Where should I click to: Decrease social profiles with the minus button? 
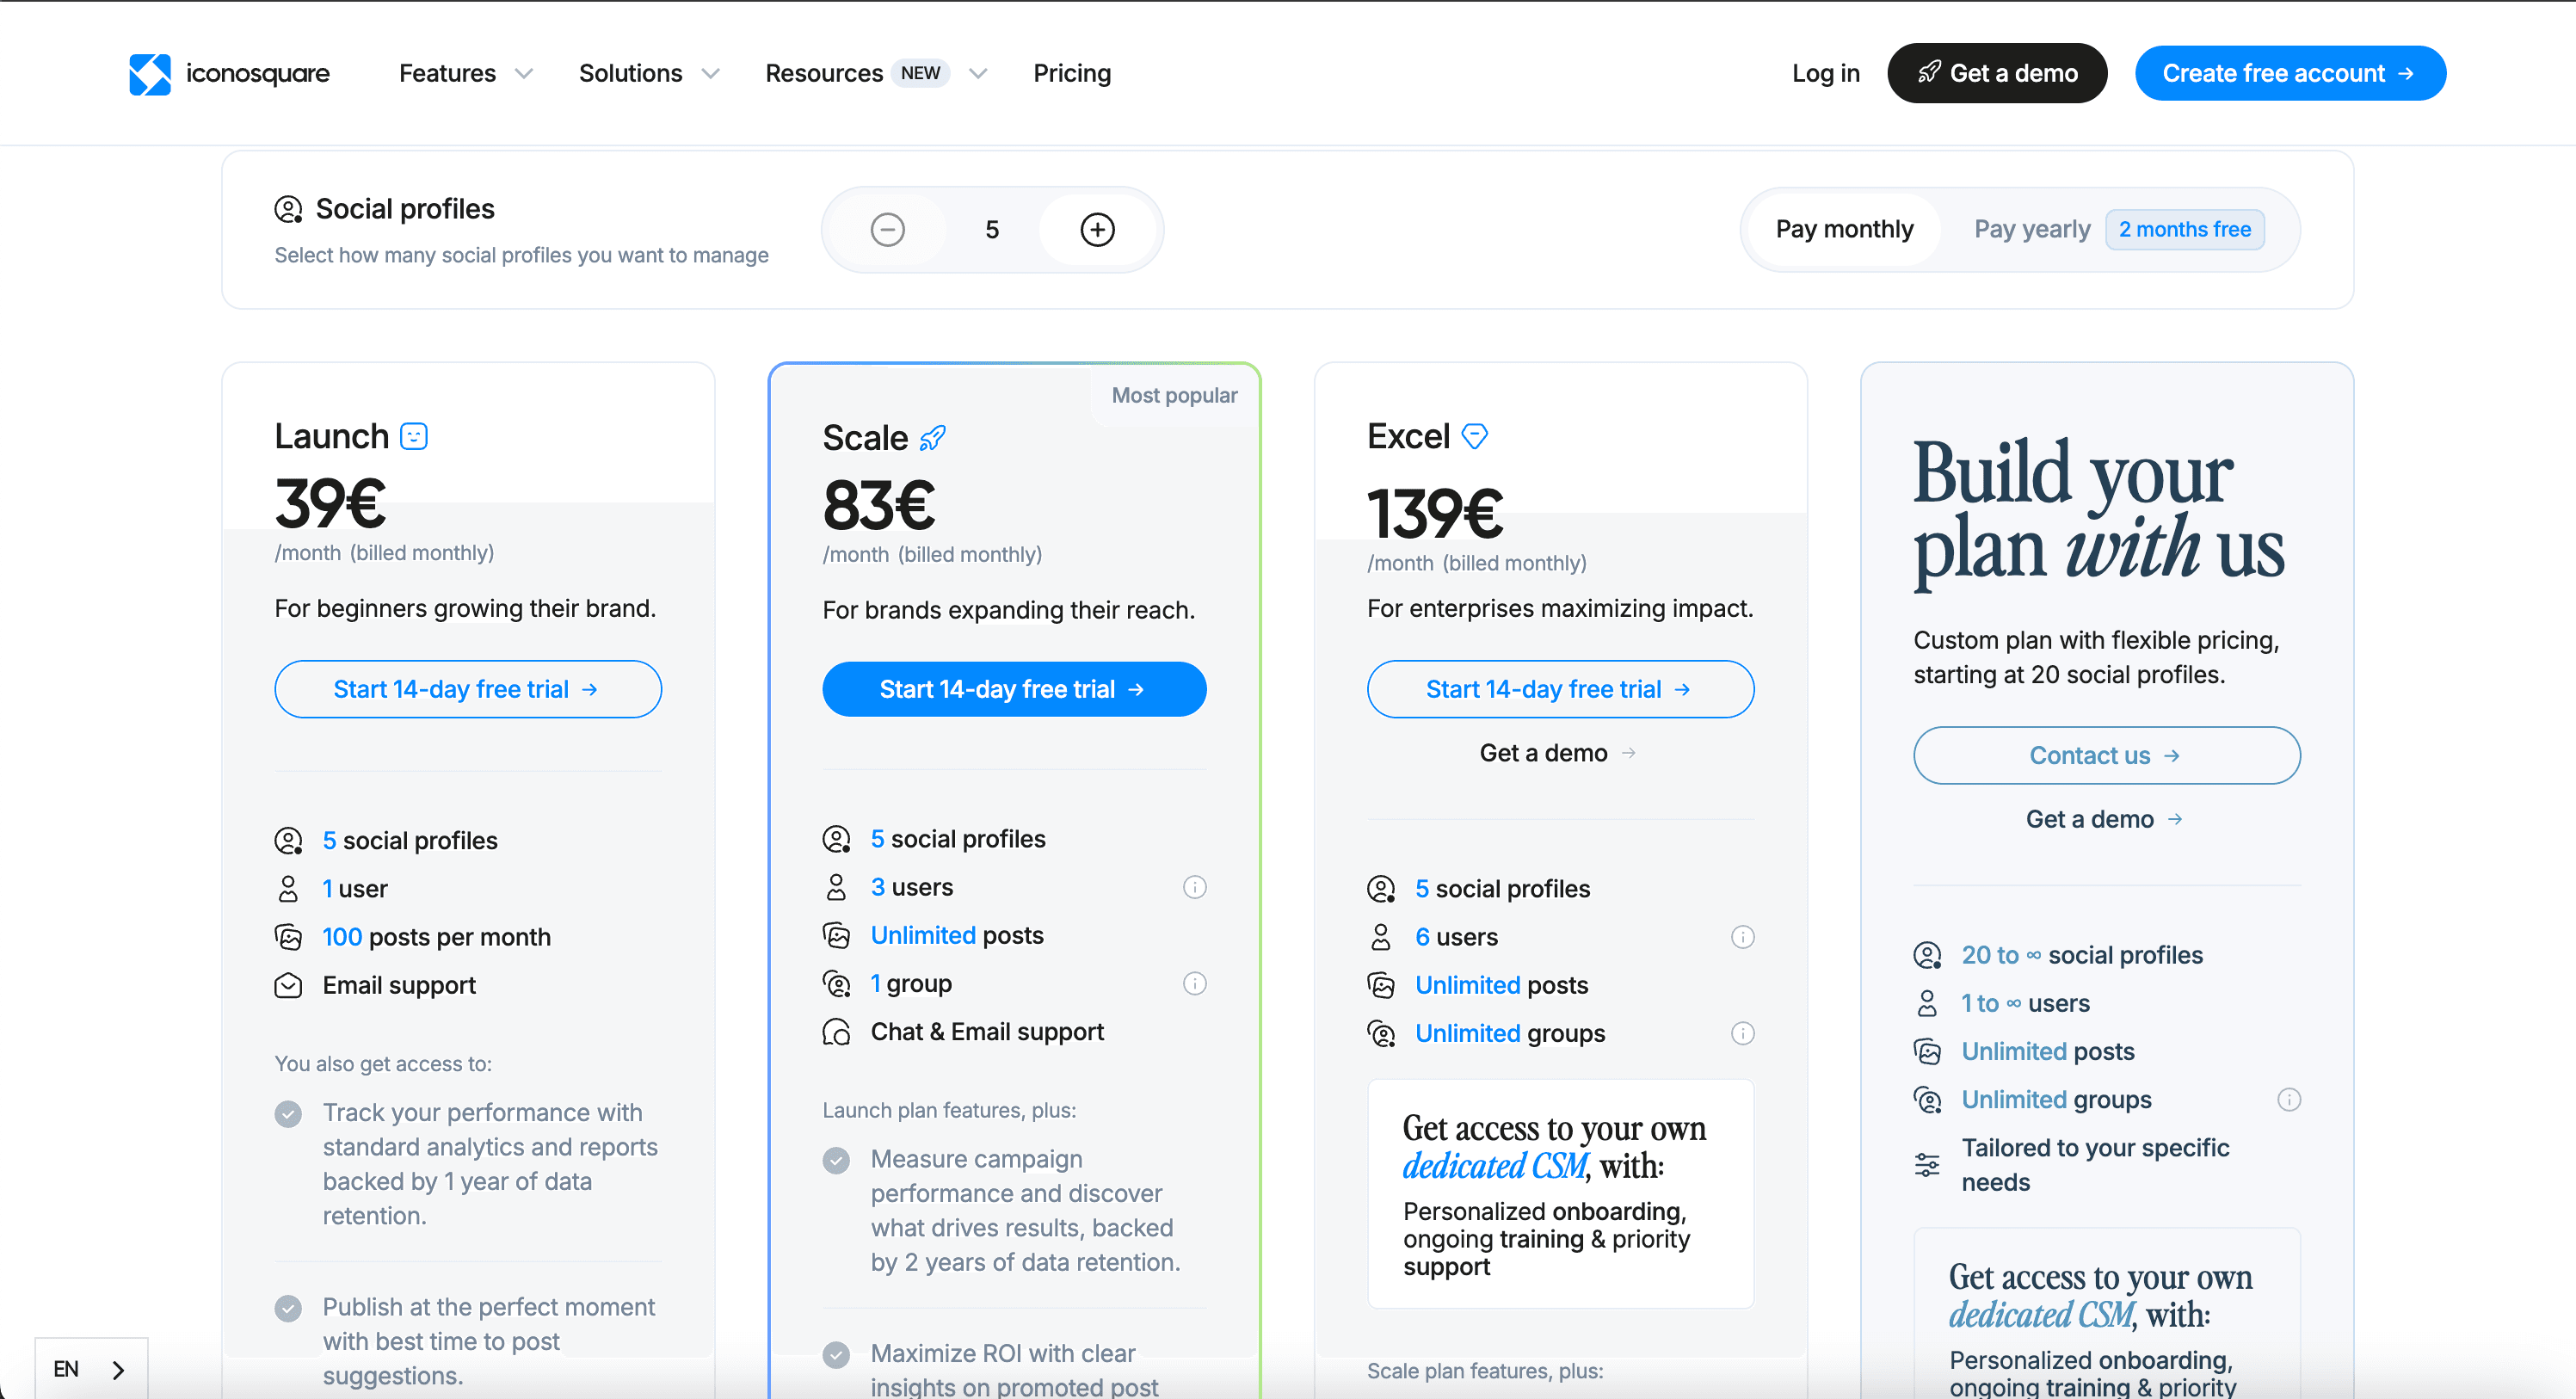[887, 229]
